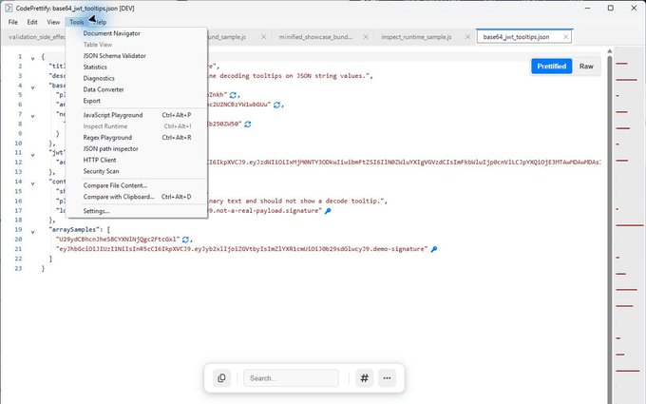Collapse arraySamples block at line 19
The image size is (646, 404).
(32, 232)
